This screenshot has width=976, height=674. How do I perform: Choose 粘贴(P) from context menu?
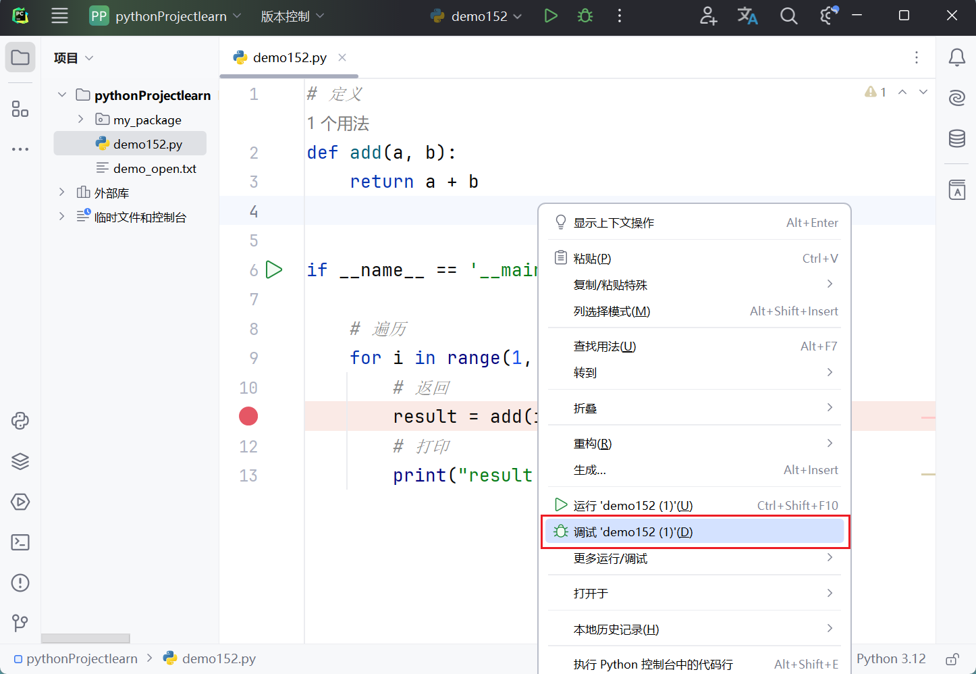695,258
